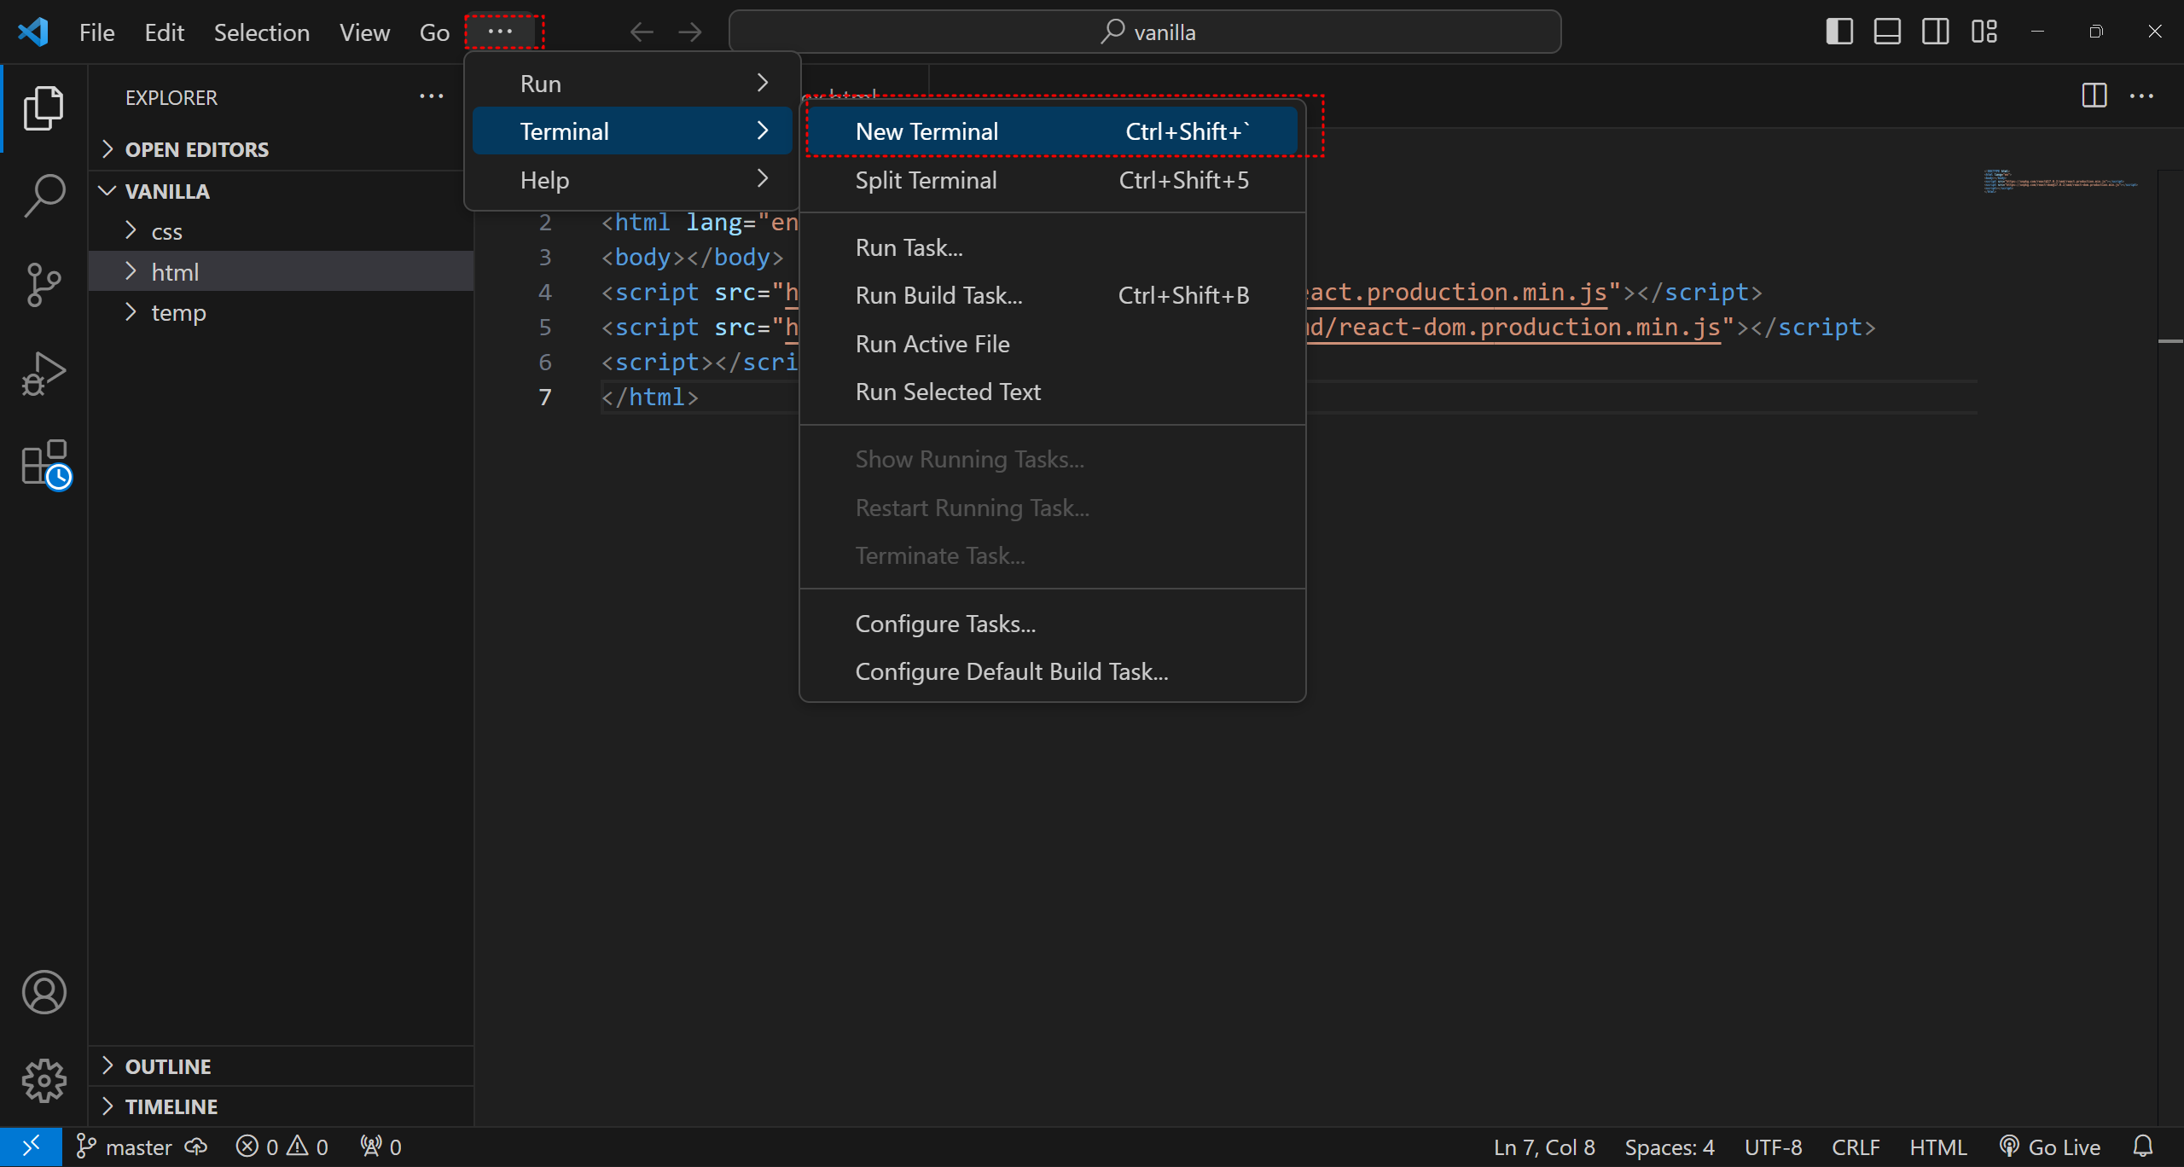2184x1167 pixels.
Task: Choose Run Build Task...
Action: pos(1053,295)
